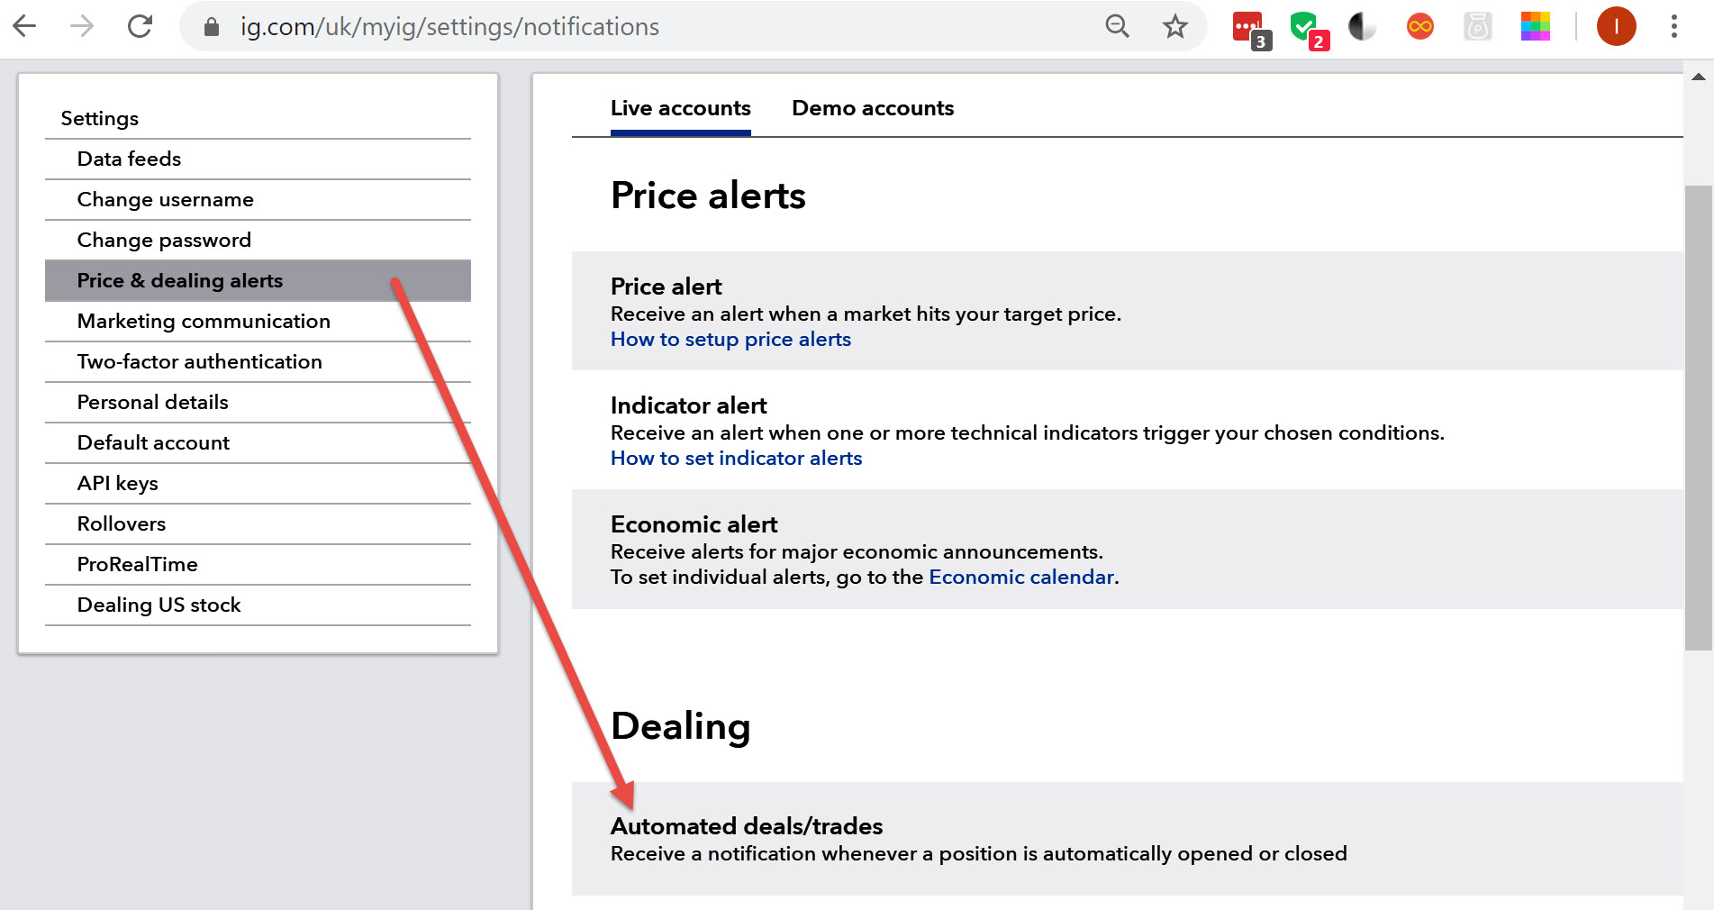Click the green shield extension icon

click(x=1306, y=28)
